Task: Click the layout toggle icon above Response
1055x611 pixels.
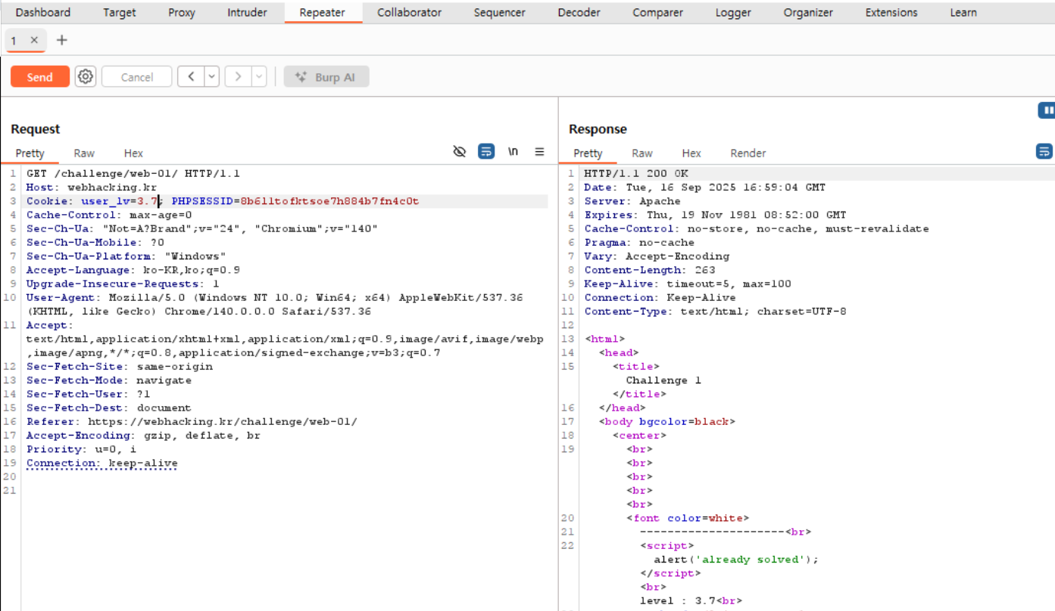Action: pyautogui.click(x=1047, y=110)
